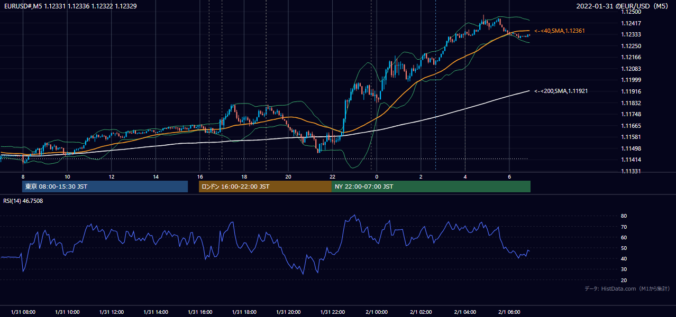676x317 pixels.
Task: Click price axis label 1.12166
Action: tap(631, 57)
